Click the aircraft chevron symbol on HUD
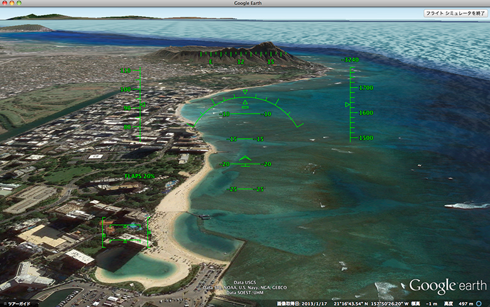This screenshot has height=307, width=490. (245, 157)
